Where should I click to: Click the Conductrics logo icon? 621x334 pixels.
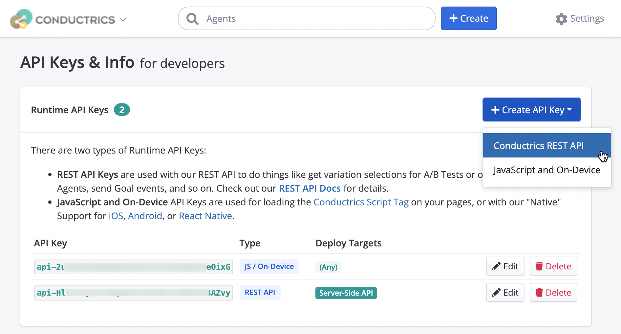pos(21,19)
